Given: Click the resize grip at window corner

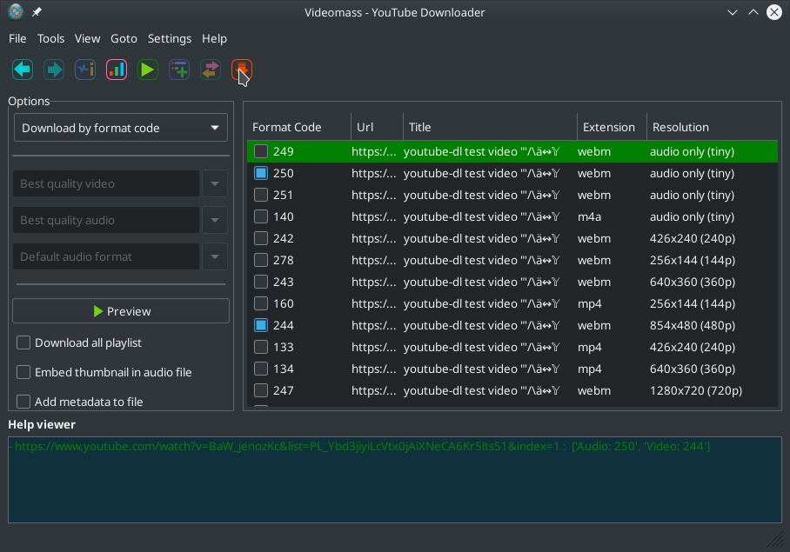Looking at the screenshot, I should pyautogui.click(x=774, y=538).
